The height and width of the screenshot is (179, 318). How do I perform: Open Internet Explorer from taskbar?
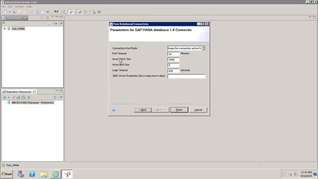tap(56, 174)
